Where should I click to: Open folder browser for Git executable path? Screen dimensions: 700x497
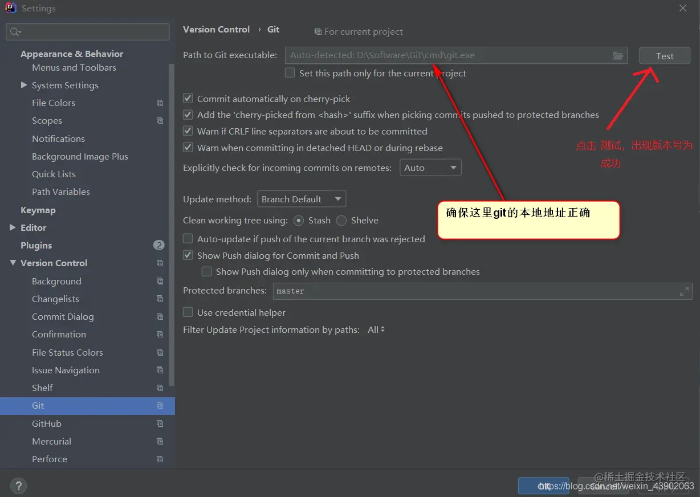coord(618,55)
